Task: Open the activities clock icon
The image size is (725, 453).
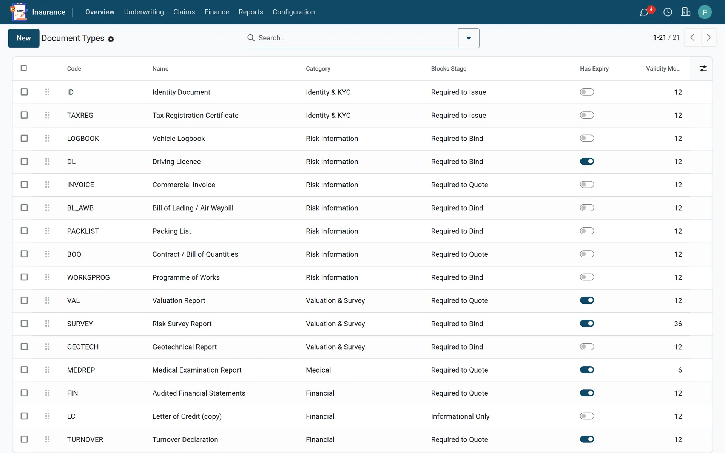Action: coord(668,12)
